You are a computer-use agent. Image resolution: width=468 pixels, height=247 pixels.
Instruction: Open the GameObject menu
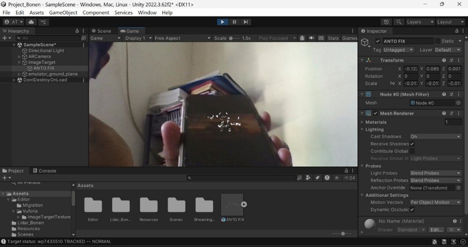(x=63, y=13)
